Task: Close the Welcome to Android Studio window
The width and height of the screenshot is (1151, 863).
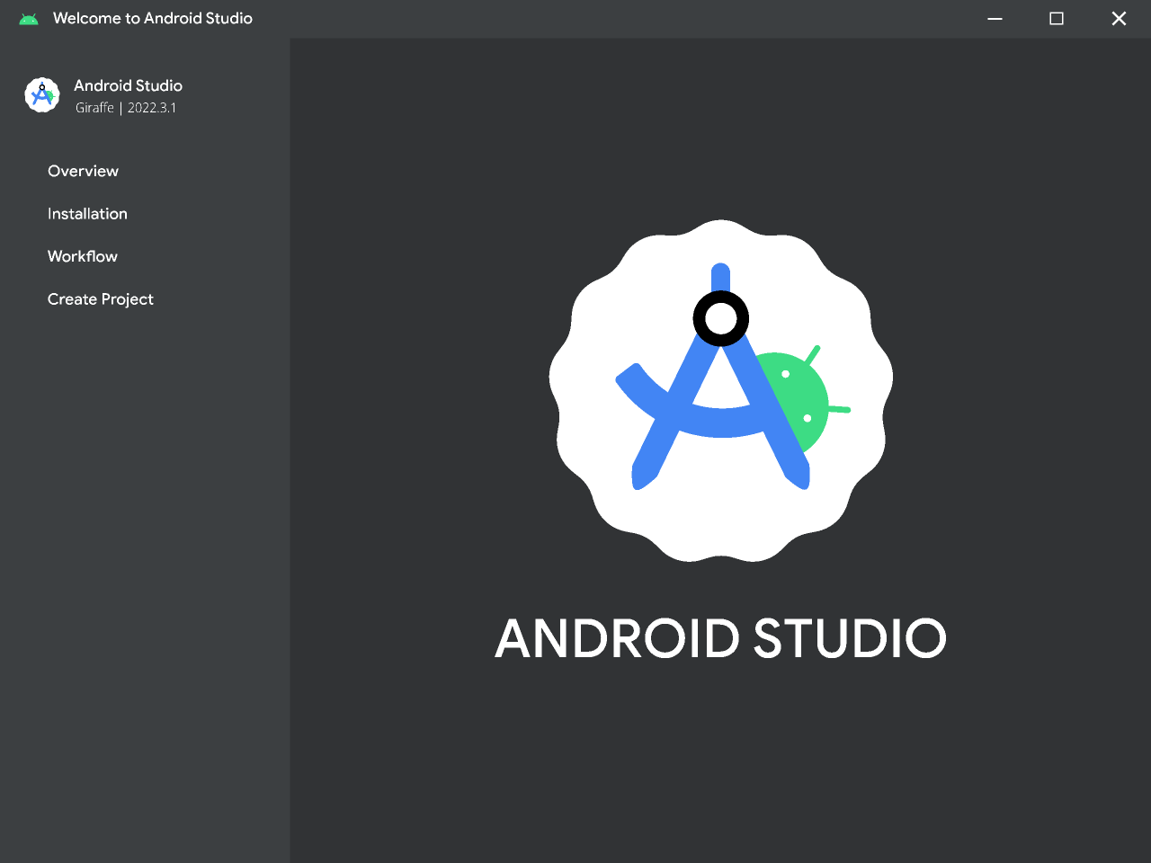Action: coord(1119,19)
